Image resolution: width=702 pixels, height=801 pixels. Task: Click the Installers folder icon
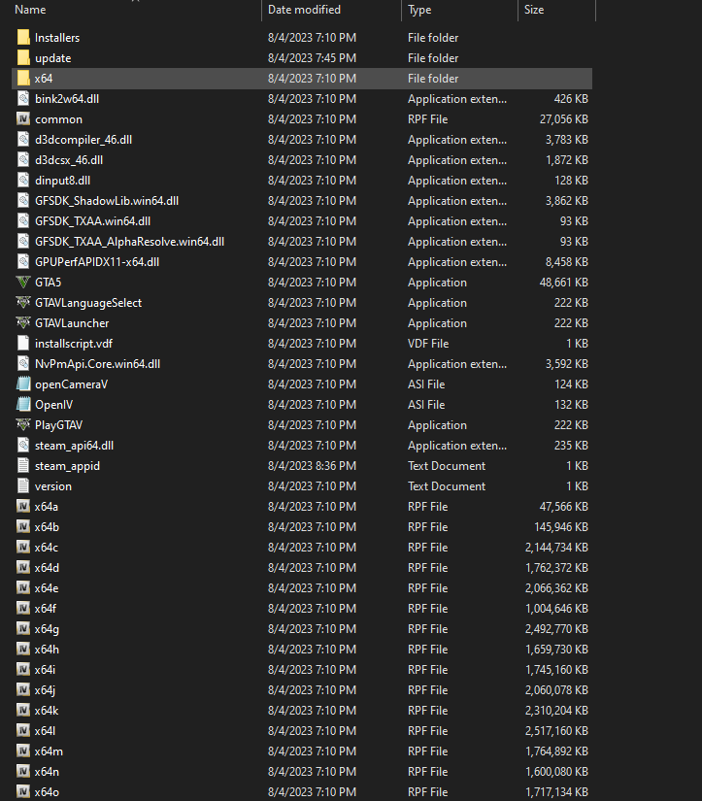pyautogui.click(x=23, y=37)
